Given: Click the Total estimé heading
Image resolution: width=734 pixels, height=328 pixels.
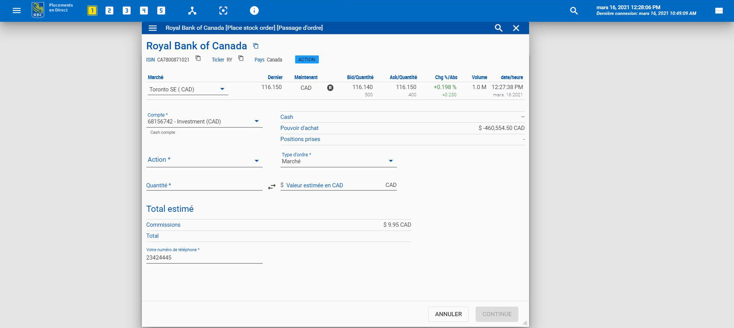Looking at the screenshot, I should point(170,209).
